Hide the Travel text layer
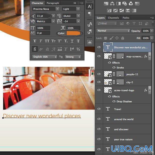Screen dimensions: 155x155 click(99, 109)
